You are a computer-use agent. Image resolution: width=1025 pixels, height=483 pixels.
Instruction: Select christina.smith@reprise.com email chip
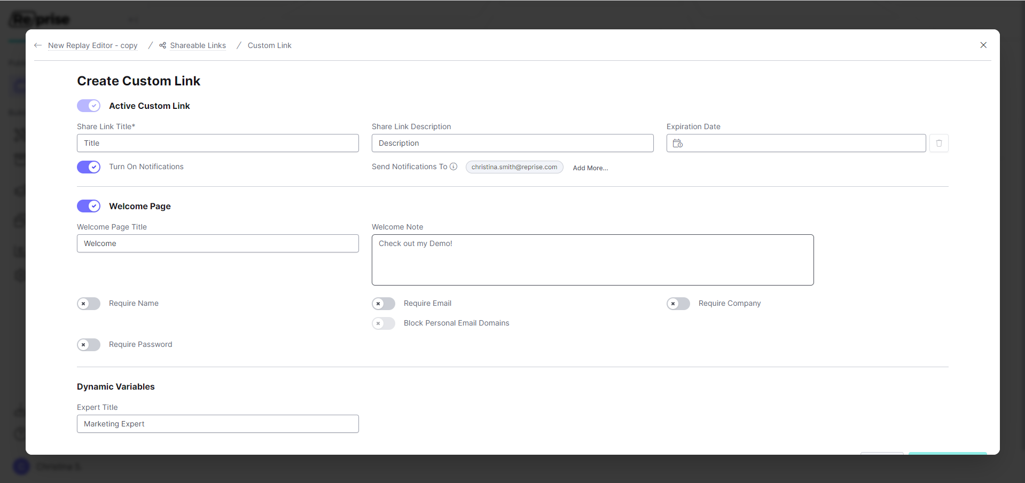pyautogui.click(x=514, y=167)
